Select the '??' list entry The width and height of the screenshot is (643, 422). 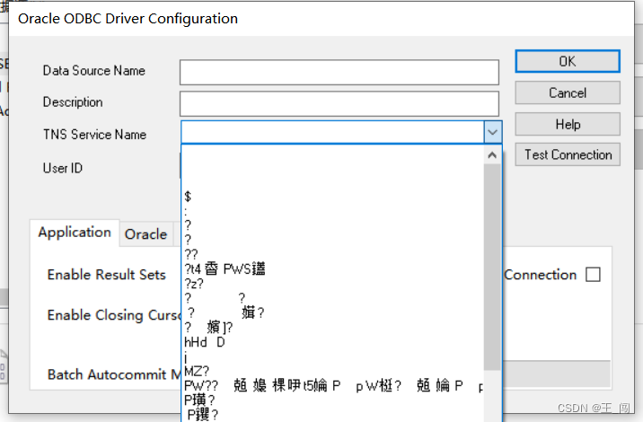pos(332,255)
